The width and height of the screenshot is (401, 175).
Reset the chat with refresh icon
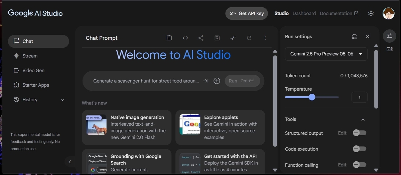click(x=249, y=38)
